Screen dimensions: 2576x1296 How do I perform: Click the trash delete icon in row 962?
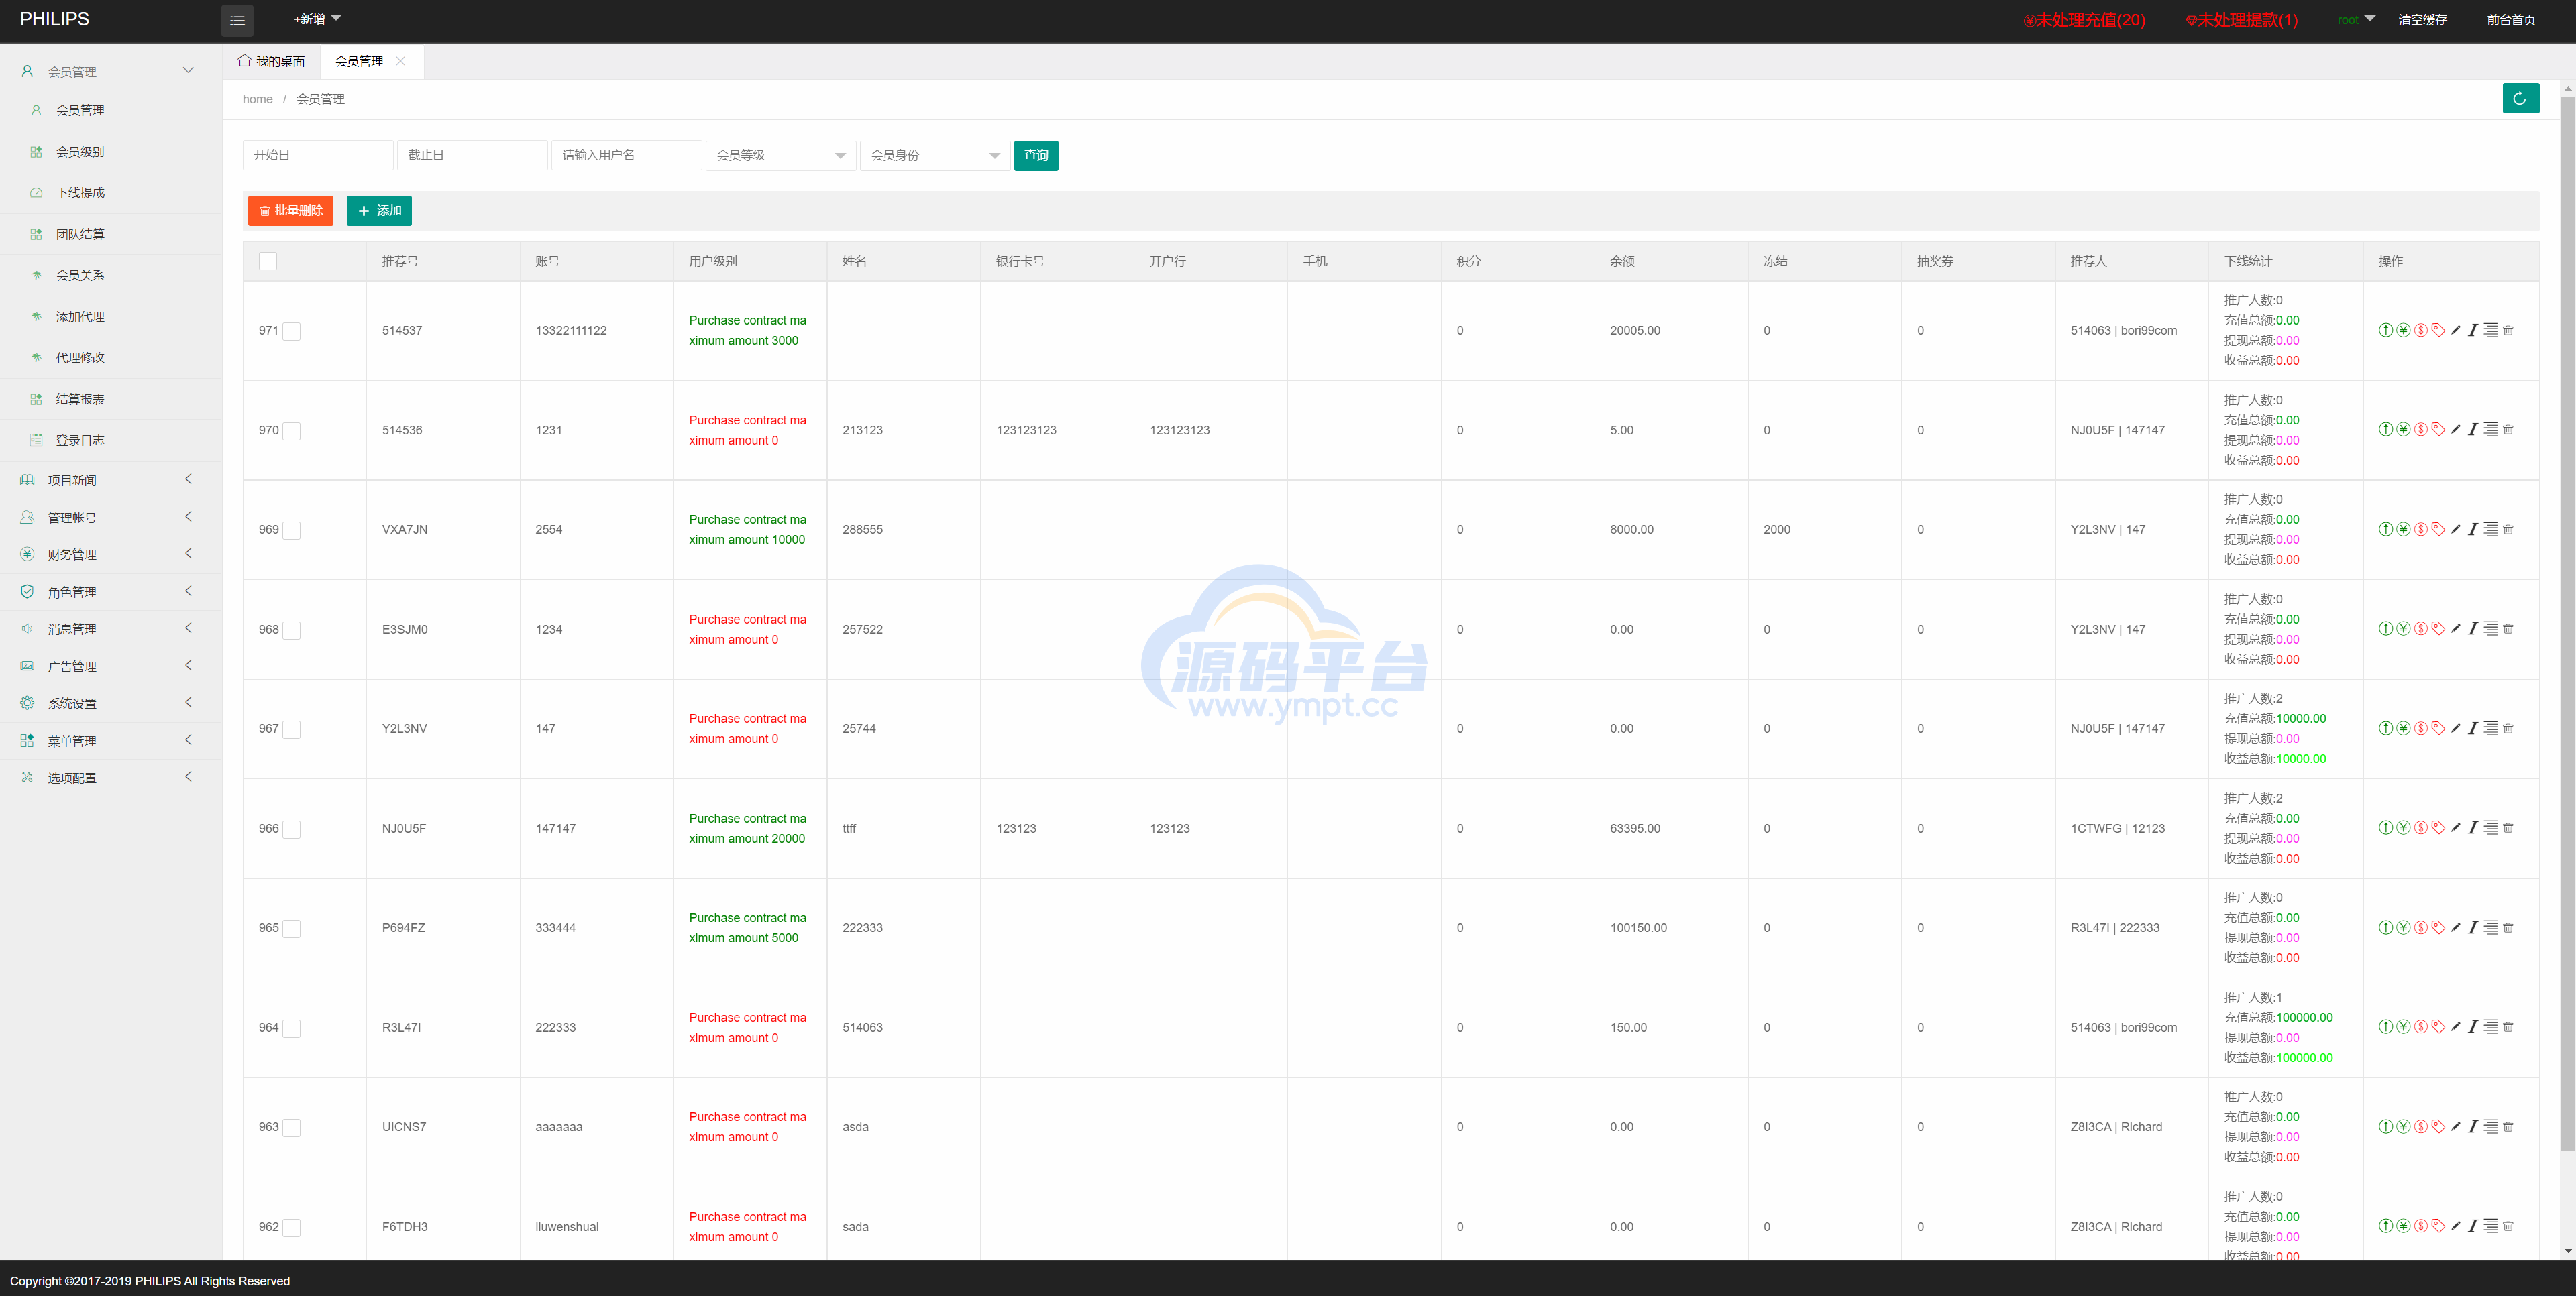tap(2508, 1226)
